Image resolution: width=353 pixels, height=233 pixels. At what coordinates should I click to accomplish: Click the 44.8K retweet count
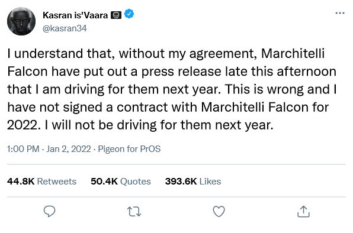point(21,182)
